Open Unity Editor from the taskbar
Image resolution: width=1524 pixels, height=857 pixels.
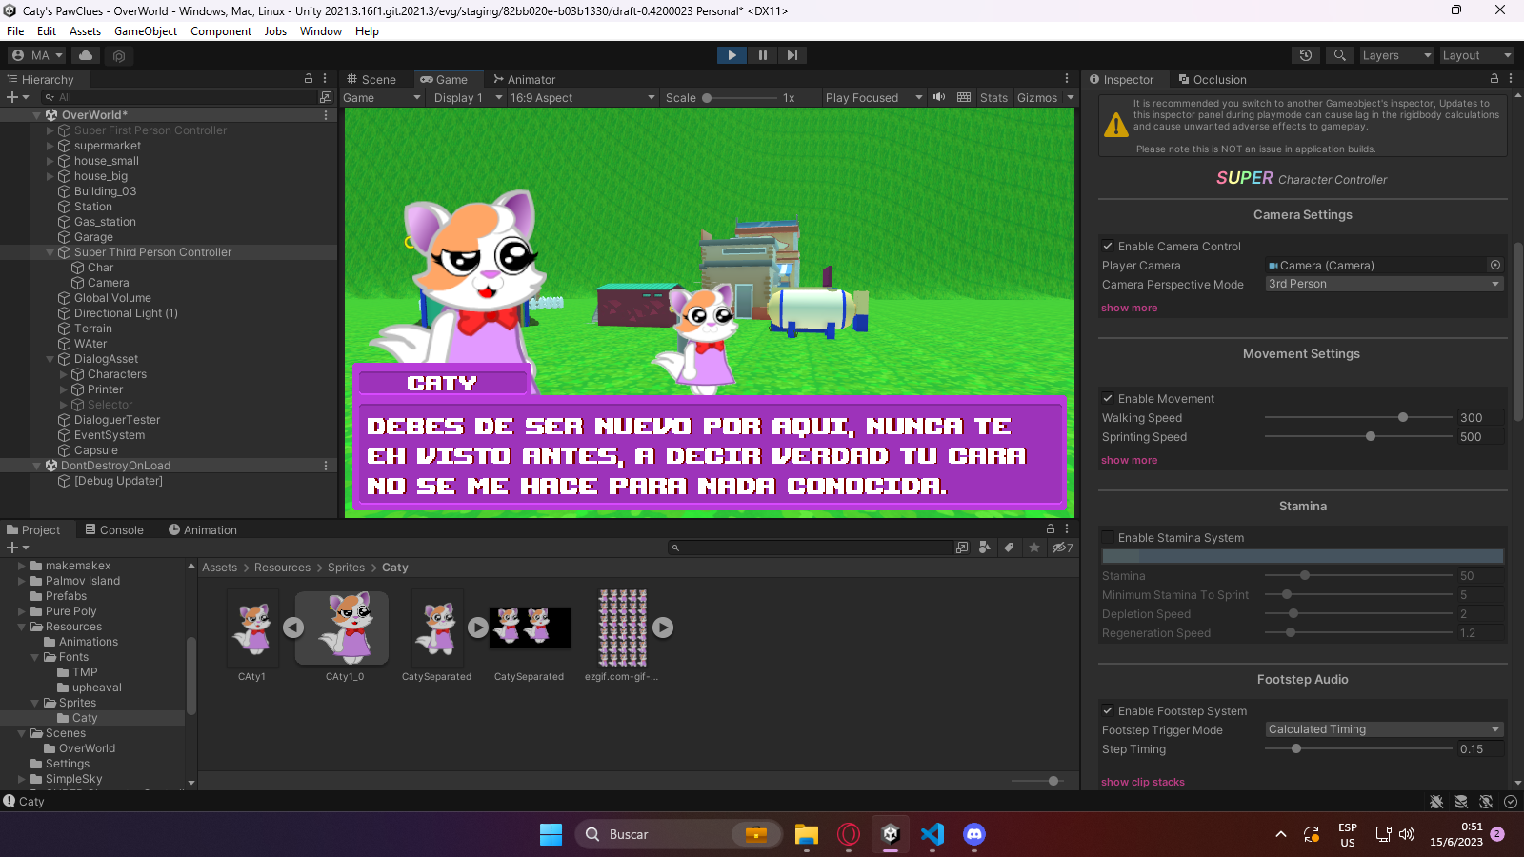(x=891, y=834)
